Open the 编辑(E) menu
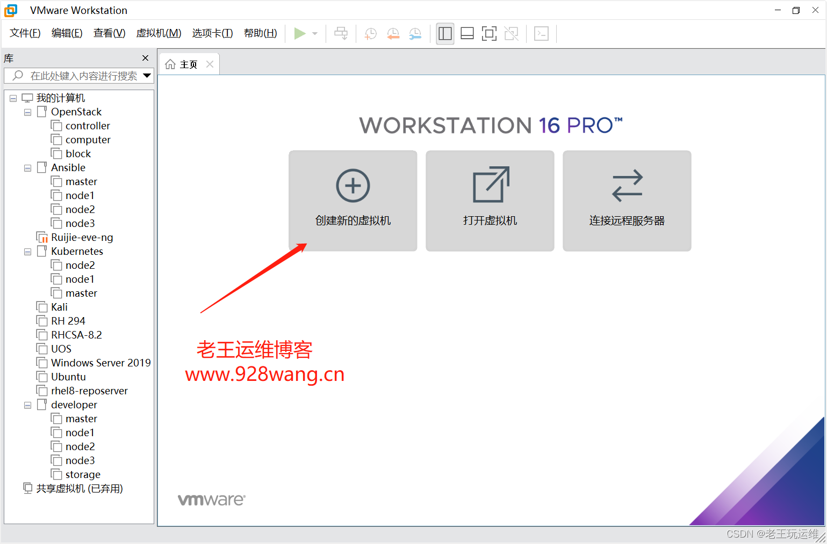 [67, 33]
